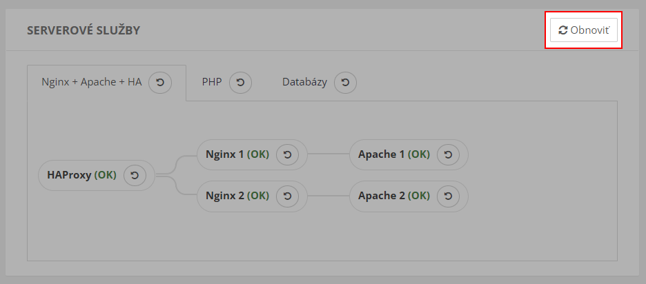The height and width of the screenshot is (284, 646).
Task: Restart all Nginx + Apache + HA services
Action: 160,83
